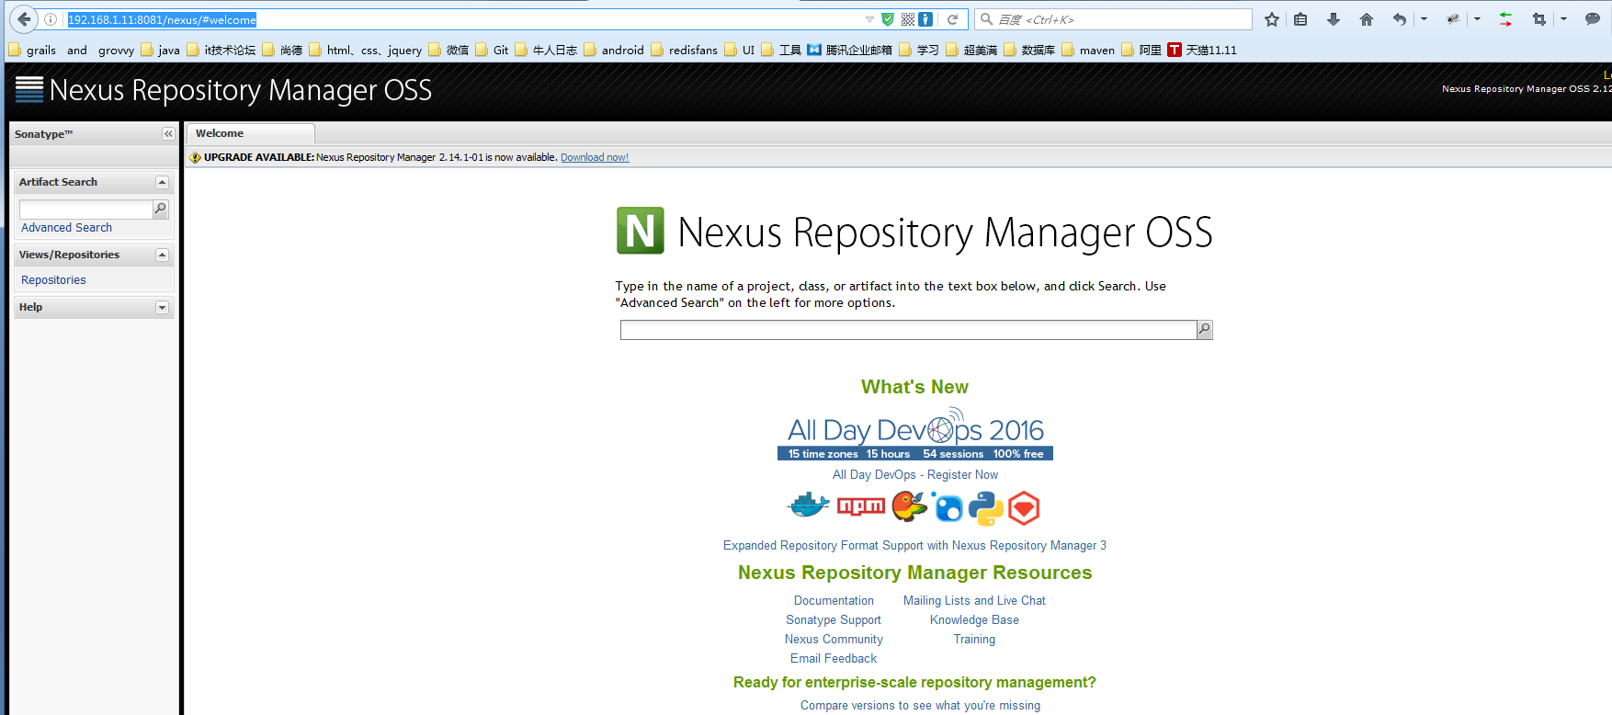Show bookmarks list icon
Viewport: 1612px width, 715px height.
(1300, 19)
